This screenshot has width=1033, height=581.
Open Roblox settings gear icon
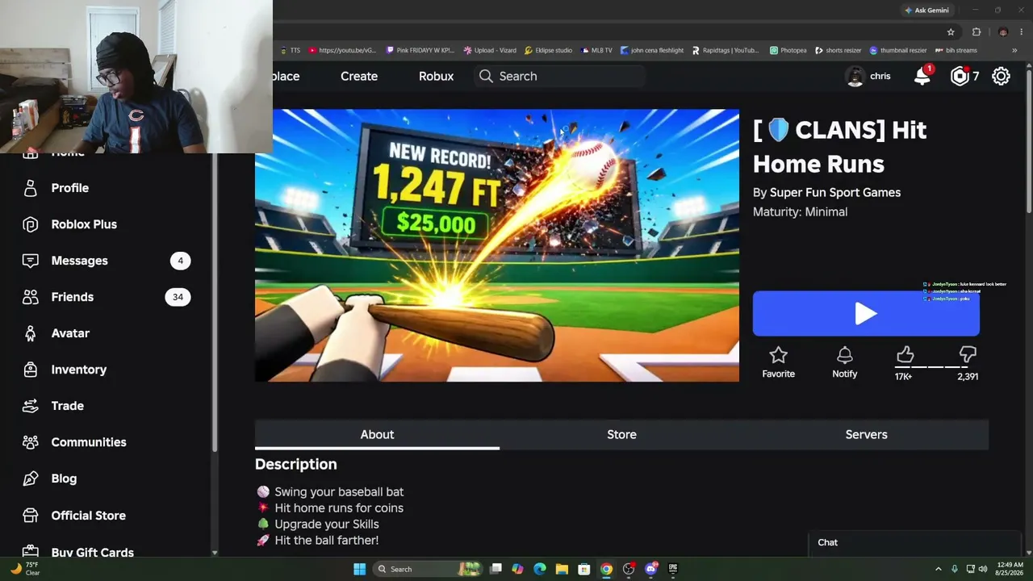[x=1001, y=76]
